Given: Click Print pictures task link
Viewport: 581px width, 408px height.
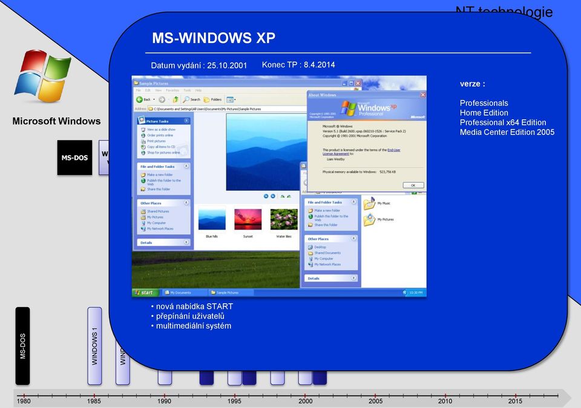Looking at the screenshot, I should (x=156, y=141).
